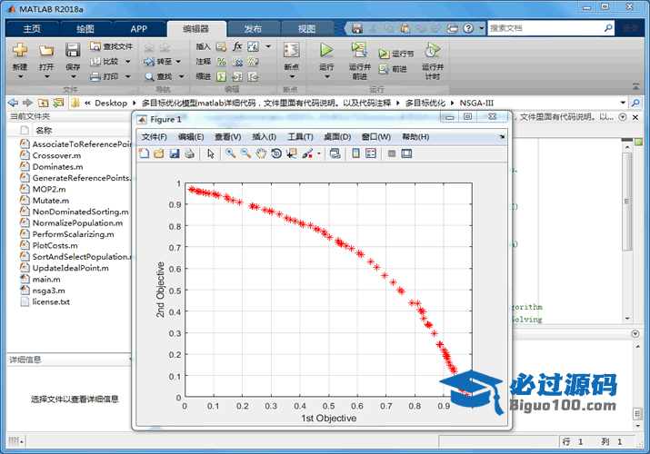This screenshot has width=650, height=454.
Task: Click Run and Time (运行并计时) icon
Action: pyautogui.click(x=433, y=50)
